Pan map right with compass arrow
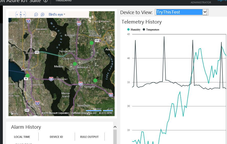Image resolution: width=227 pixels, height=144 pixels. (x=24, y=15)
